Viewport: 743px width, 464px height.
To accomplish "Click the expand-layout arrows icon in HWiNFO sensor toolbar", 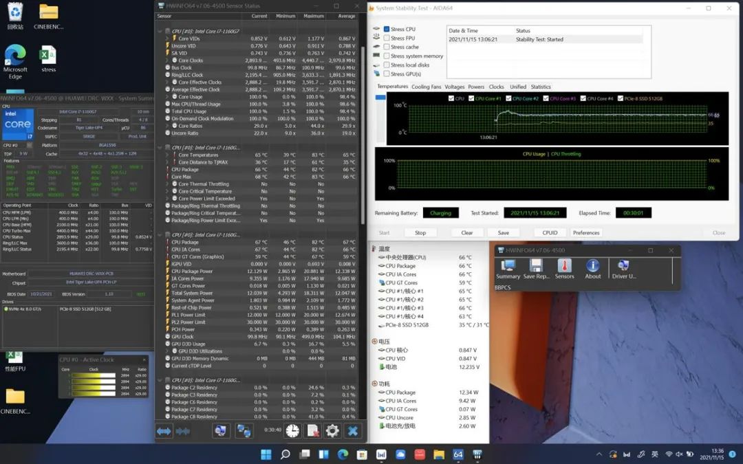I will [164, 431].
